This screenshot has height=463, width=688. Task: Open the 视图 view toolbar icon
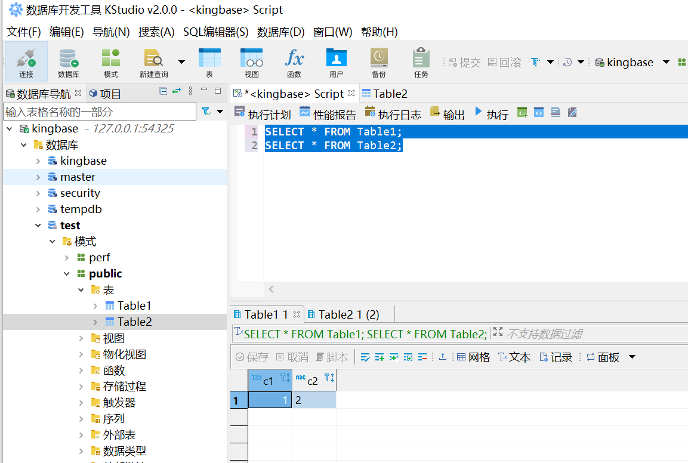(251, 62)
